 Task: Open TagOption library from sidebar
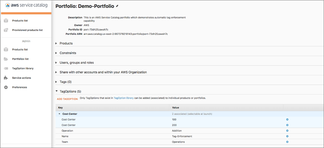pos(23,68)
